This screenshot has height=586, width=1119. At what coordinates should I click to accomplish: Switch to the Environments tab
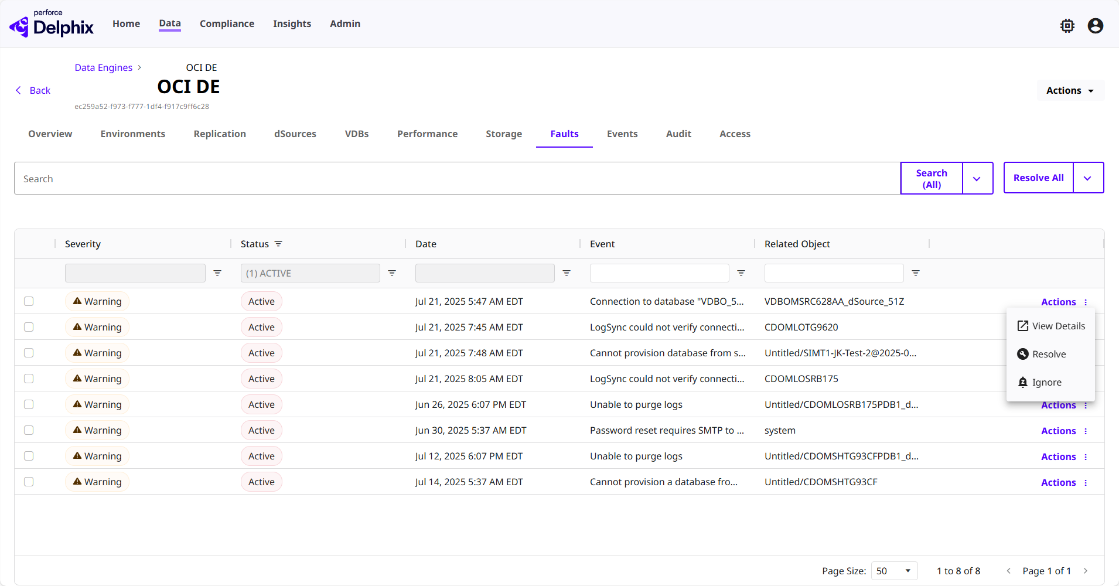click(x=133, y=134)
